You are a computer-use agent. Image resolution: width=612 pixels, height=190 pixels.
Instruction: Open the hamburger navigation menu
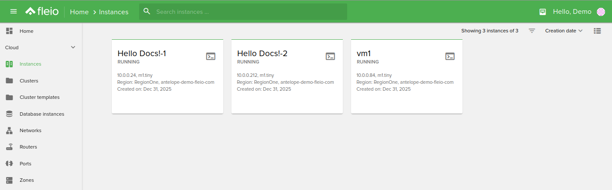click(x=13, y=12)
